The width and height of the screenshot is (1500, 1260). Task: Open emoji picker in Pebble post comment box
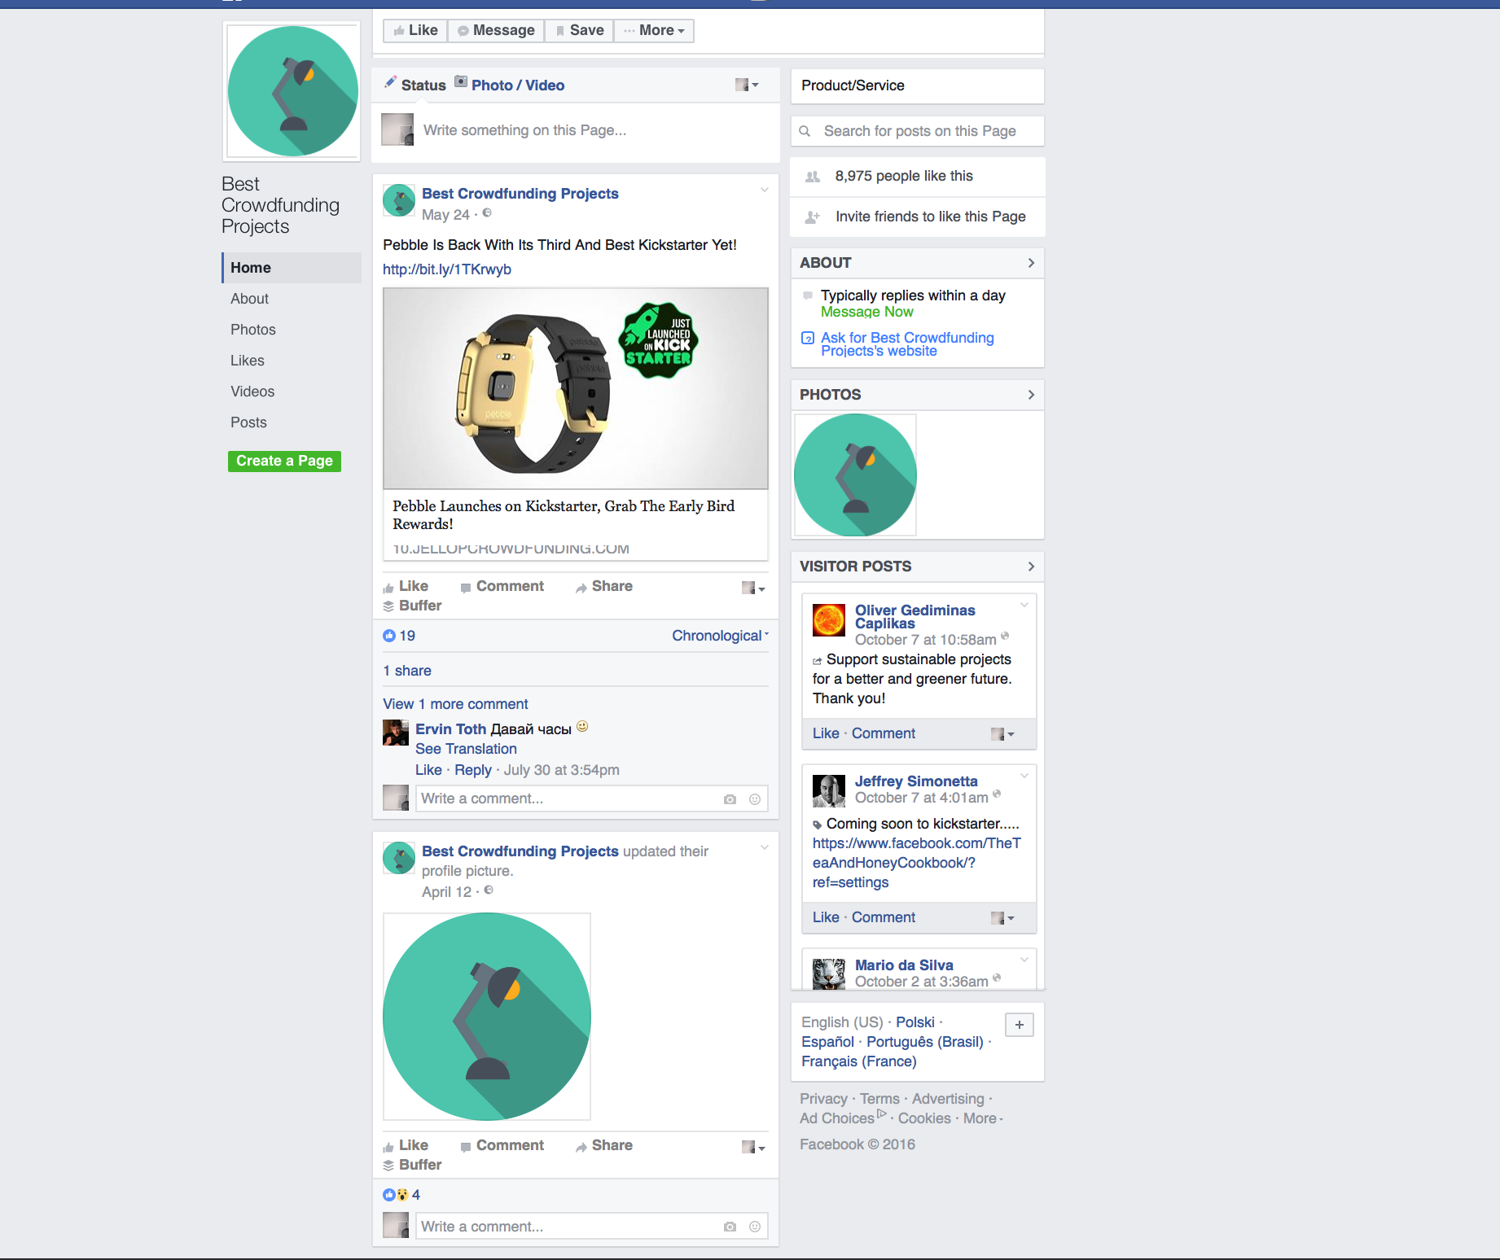pos(755,799)
